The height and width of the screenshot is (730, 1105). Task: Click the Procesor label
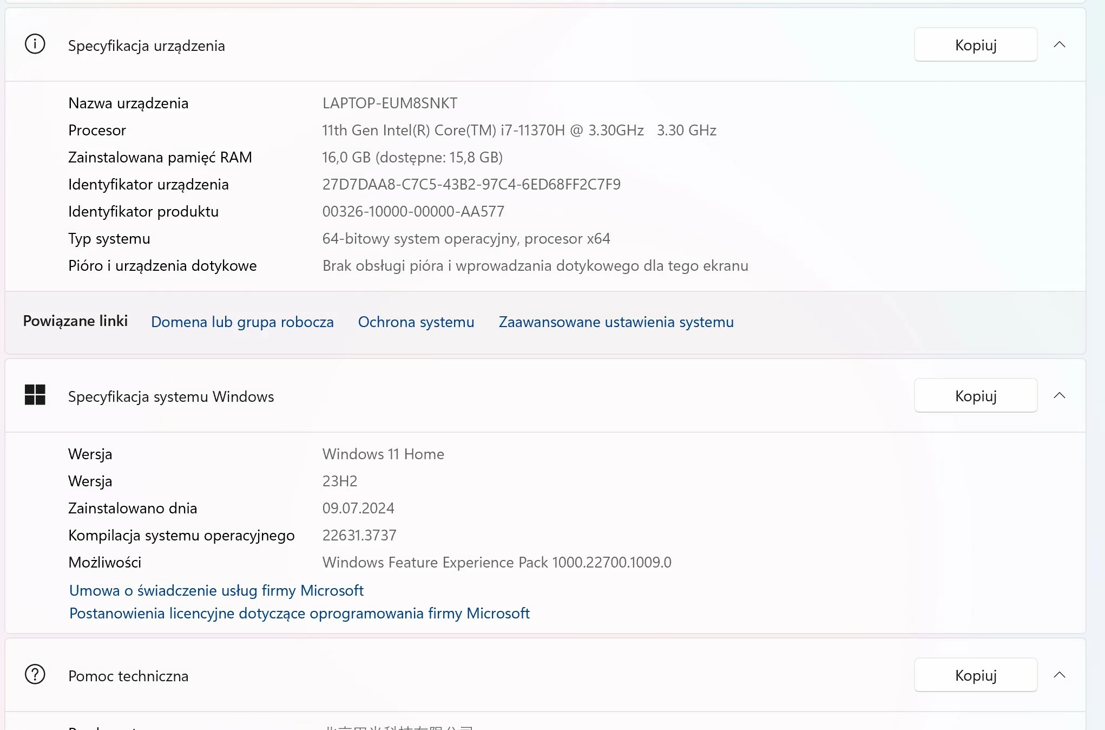click(x=97, y=130)
